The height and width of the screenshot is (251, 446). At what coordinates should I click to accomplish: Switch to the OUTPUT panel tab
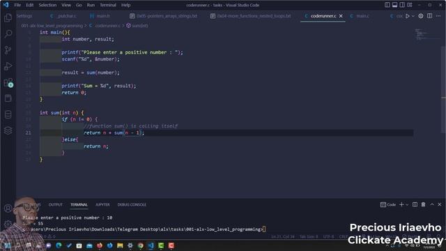click(x=56, y=204)
